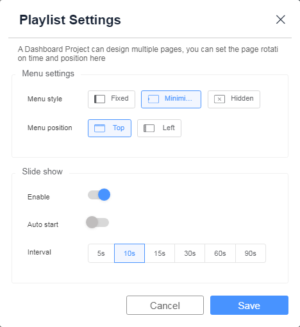Set interval to 5s
This screenshot has height=327, width=300.
[101, 253]
